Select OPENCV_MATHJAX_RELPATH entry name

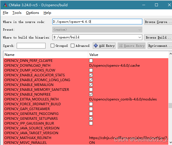coord(28,138)
